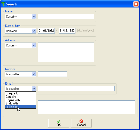Screen dimensions: 140x130
Task: Close the Search dialog window
Action: pos(136,4)
